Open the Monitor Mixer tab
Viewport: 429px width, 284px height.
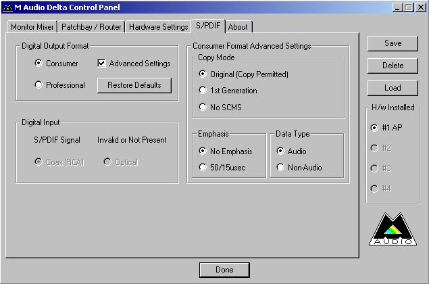tap(32, 27)
